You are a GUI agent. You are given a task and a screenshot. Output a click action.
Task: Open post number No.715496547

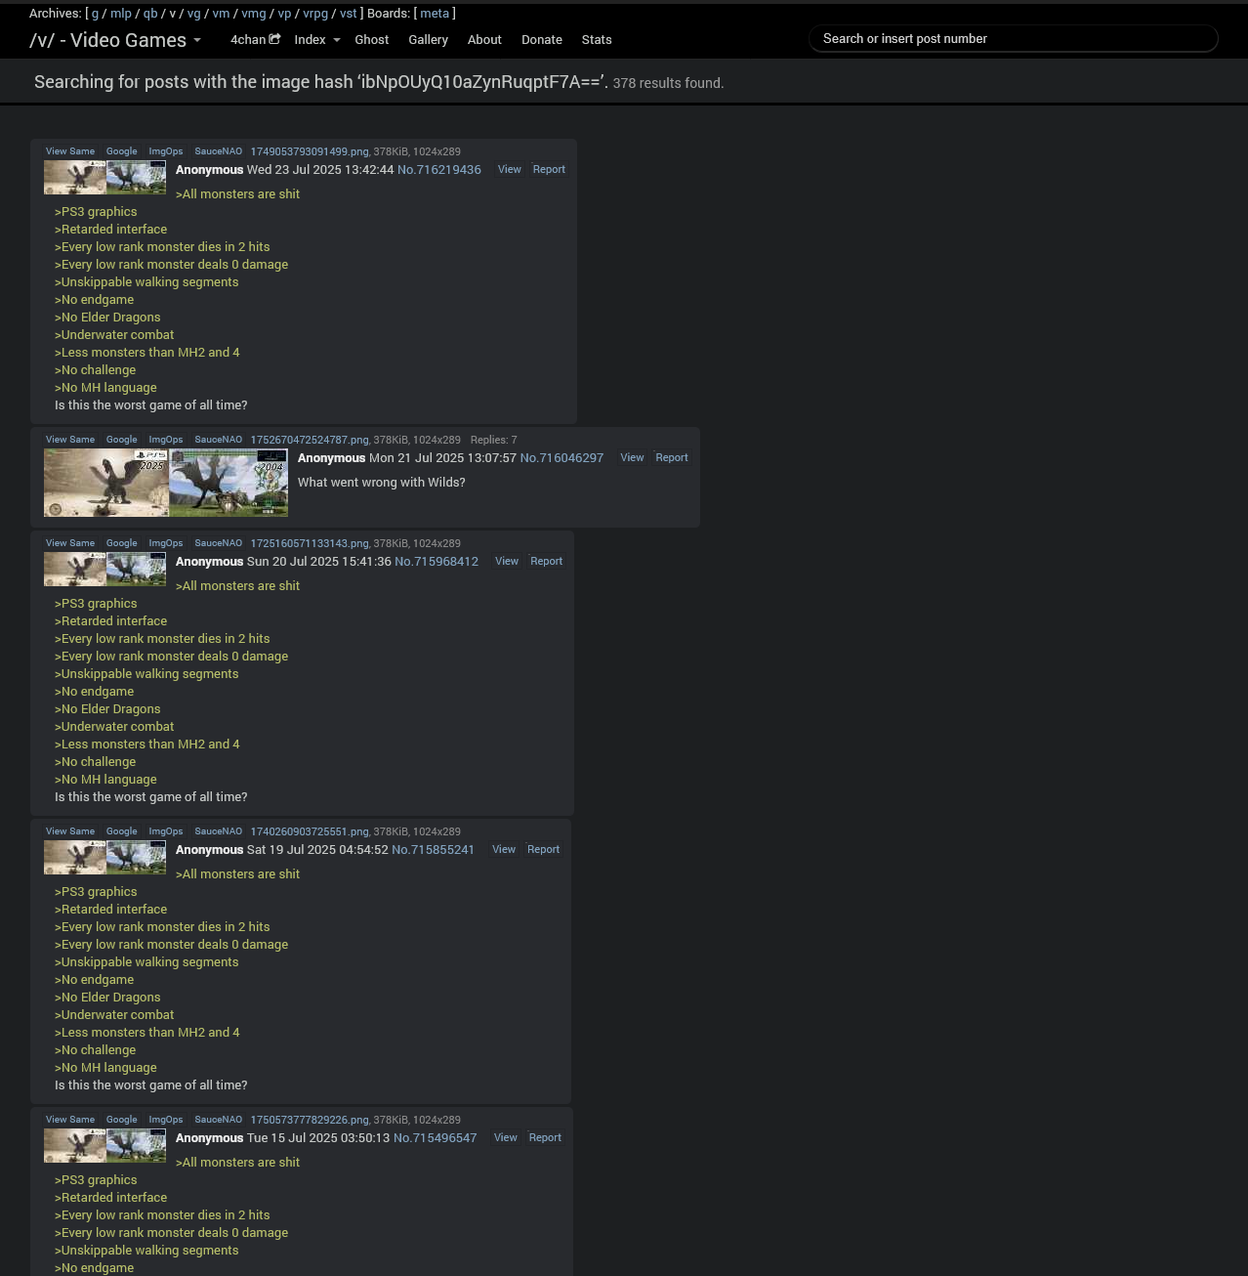click(x=436, y=1138)
